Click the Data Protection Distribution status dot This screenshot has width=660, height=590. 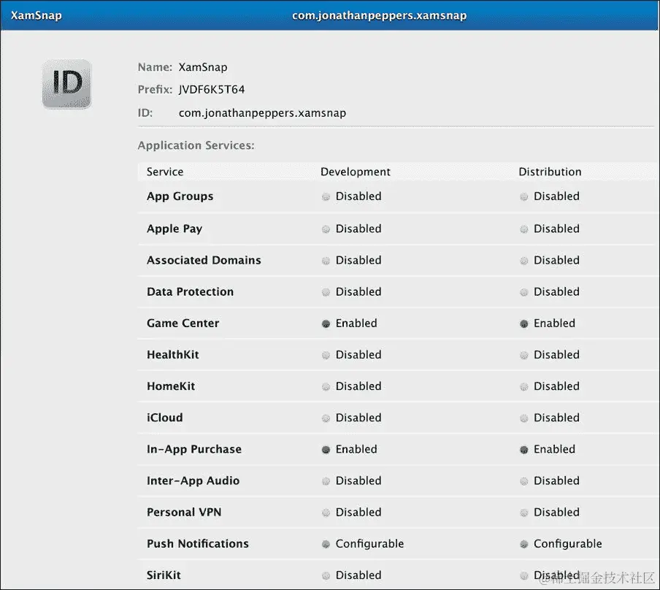(523, 292)
